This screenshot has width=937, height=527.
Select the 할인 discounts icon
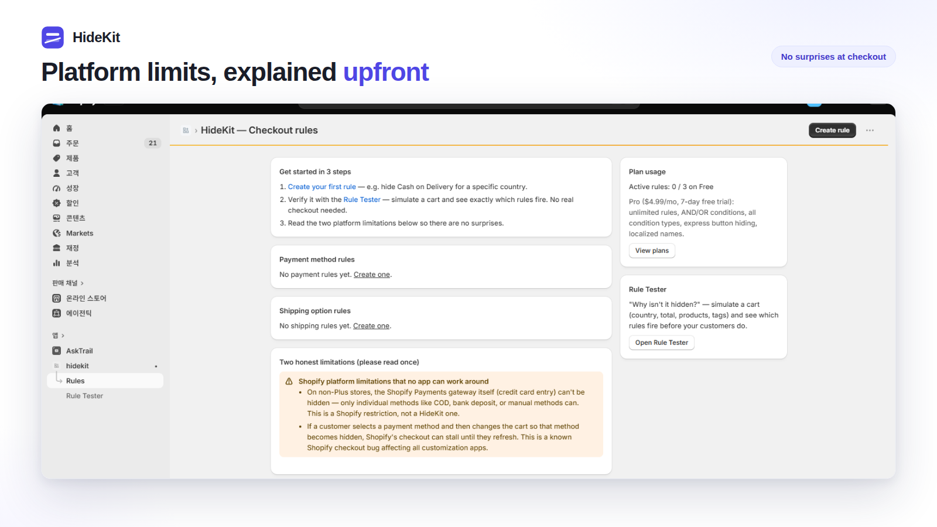(x=57, y=203)
